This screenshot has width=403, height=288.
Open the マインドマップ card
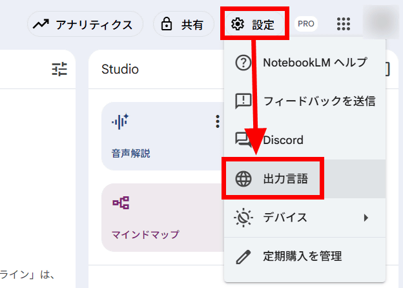163,218
